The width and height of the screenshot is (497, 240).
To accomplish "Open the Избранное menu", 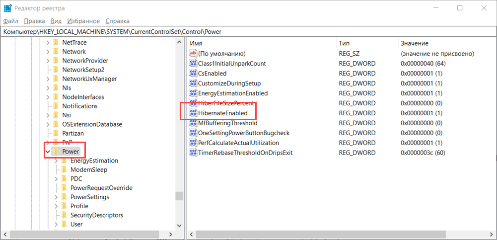I will click(x=84, y=21).
